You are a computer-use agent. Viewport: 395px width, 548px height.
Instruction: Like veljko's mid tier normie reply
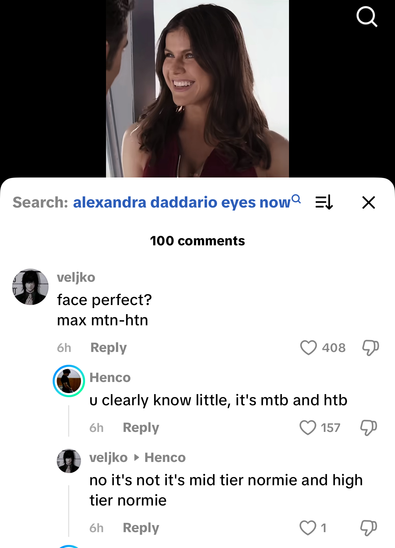(308, 528)
